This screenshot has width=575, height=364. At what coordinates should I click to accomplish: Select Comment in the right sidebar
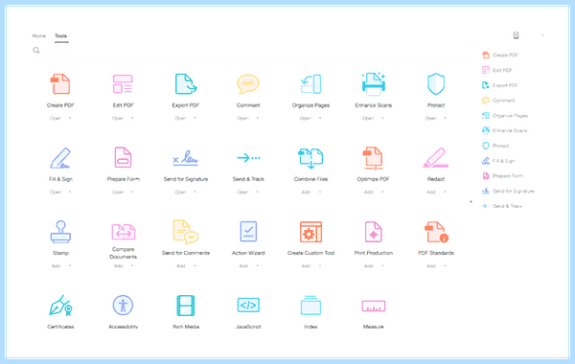(x=498, y=100)
